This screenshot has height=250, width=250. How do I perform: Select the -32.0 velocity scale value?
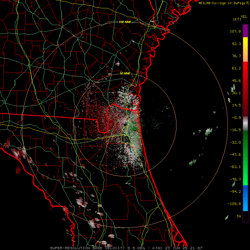point(235,142)
